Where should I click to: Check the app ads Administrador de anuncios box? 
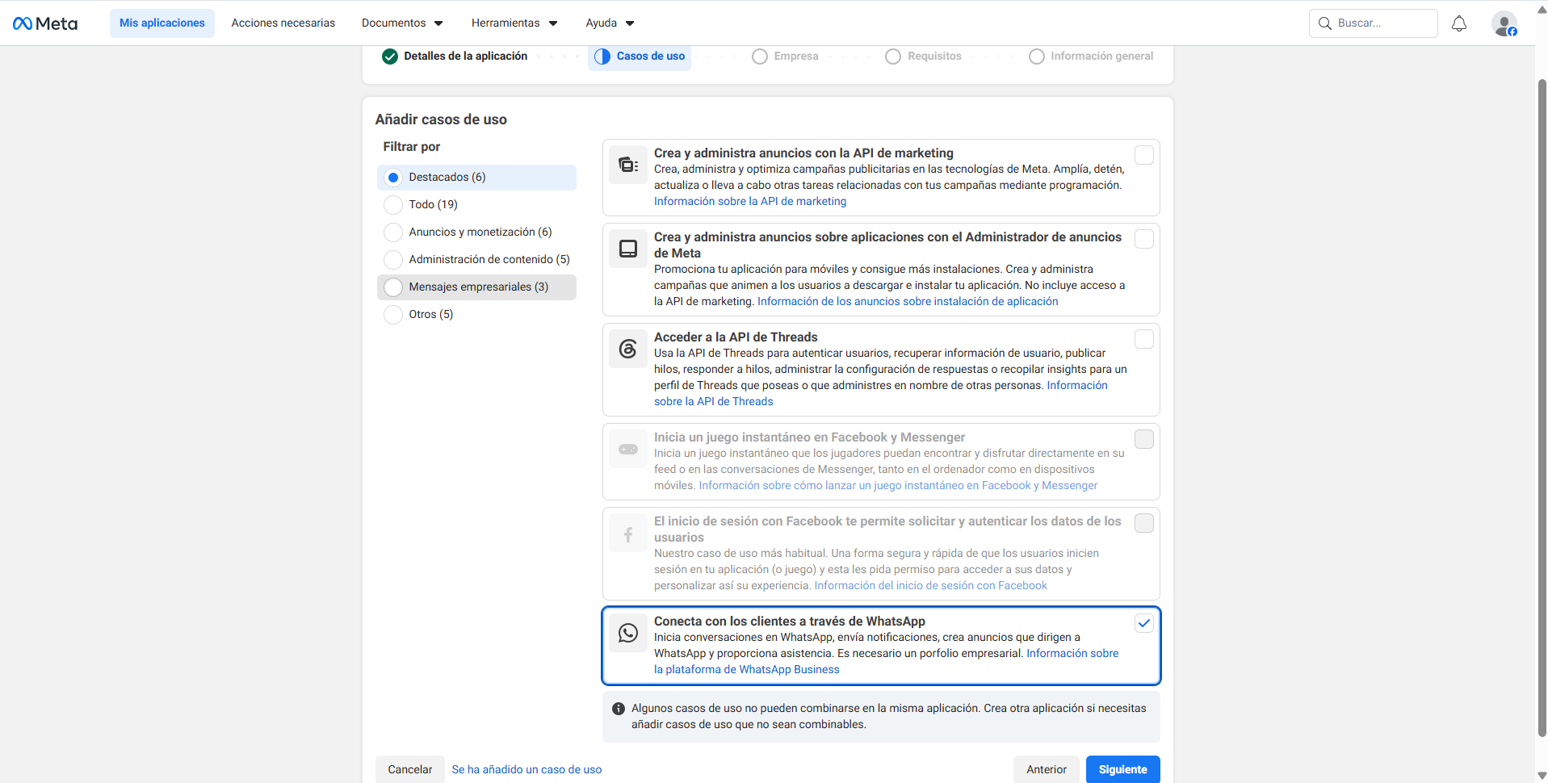pos(1144,239)
